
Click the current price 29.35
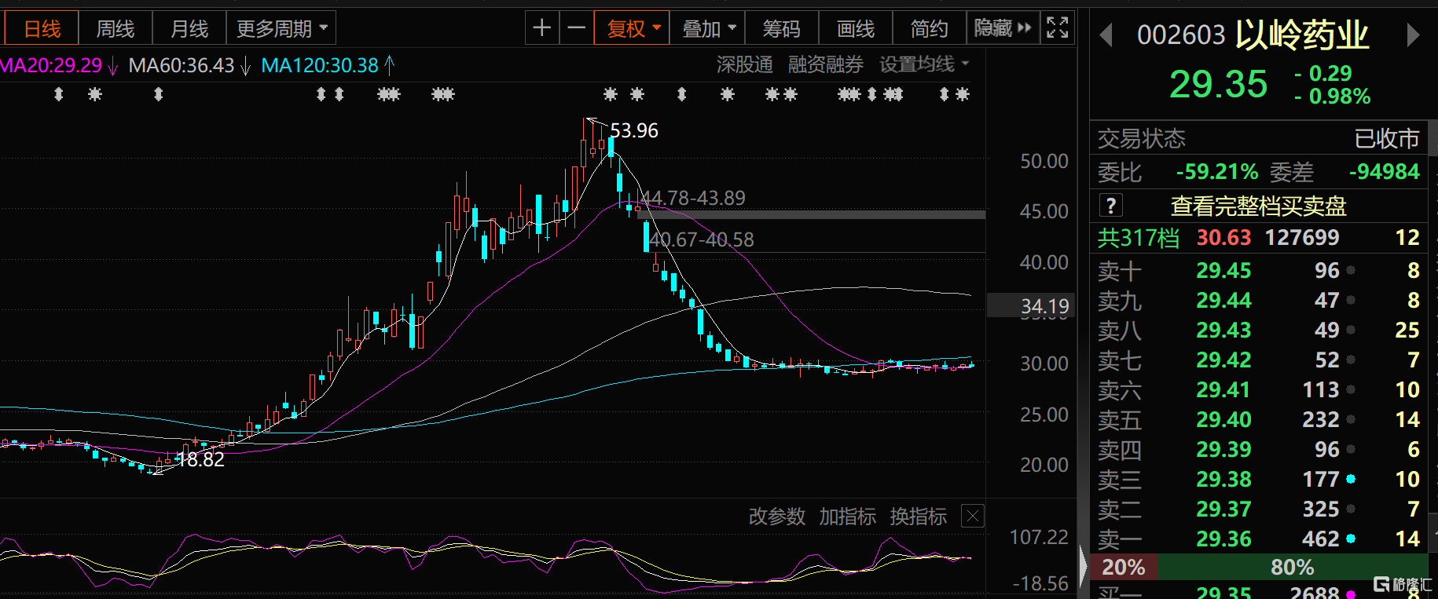pyautogui.click(x=1218, y=84)
